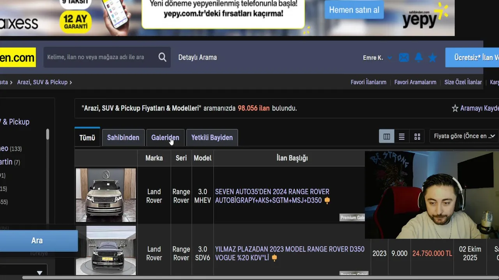The image size is (499, 280).
Task: Switch to the classic column view icon
Action: coord(387,136)
